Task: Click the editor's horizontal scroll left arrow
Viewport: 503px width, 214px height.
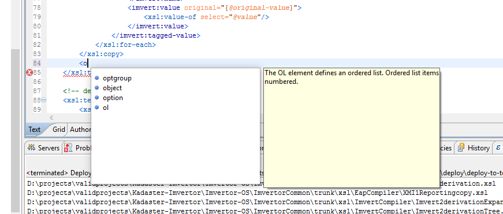Action: coord(51,118)
